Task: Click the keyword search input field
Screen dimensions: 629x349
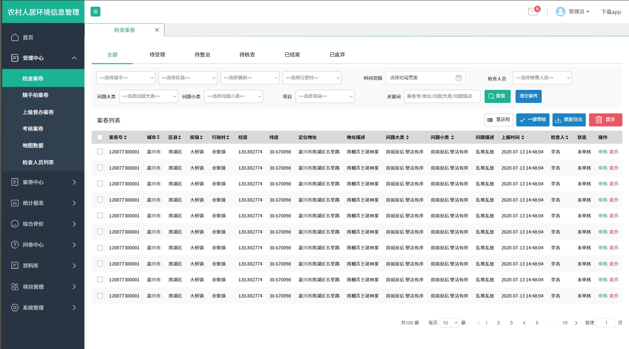Action: click(x=442, y=96)
